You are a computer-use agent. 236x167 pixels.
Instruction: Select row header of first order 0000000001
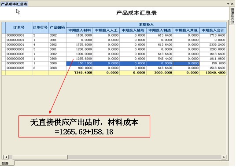tap(4, 36)
